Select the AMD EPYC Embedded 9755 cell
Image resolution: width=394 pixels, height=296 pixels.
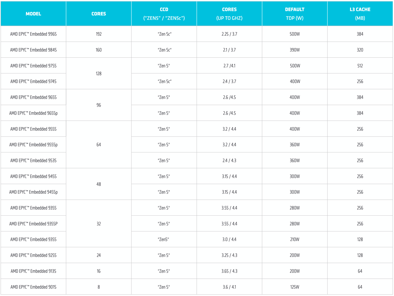coord(33,66)
